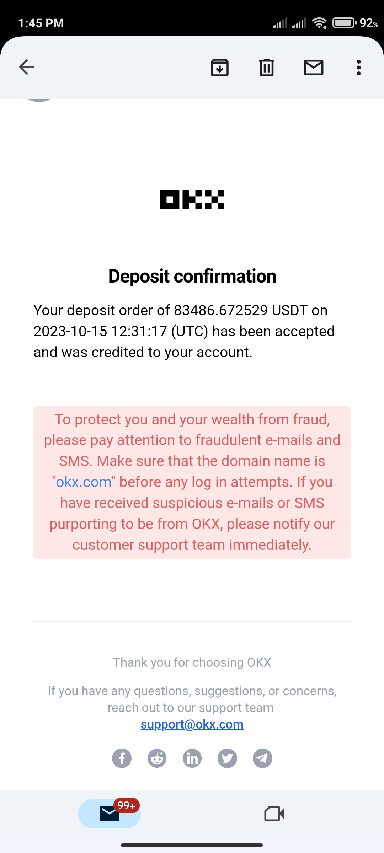This screenshot has height=853, width=384.
Task: Open the OKX Twitter icon
Action: [227, 758]
